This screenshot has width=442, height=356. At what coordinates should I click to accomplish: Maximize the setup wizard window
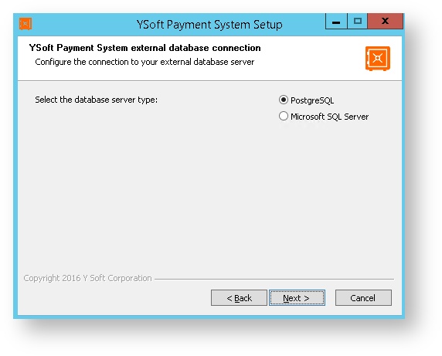[x=358, y=22]
